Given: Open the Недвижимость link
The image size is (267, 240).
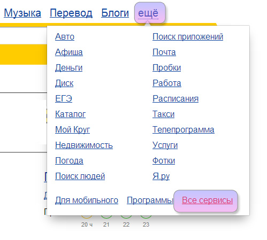Looking at the screenshot, I should click(x=84, y=145).
